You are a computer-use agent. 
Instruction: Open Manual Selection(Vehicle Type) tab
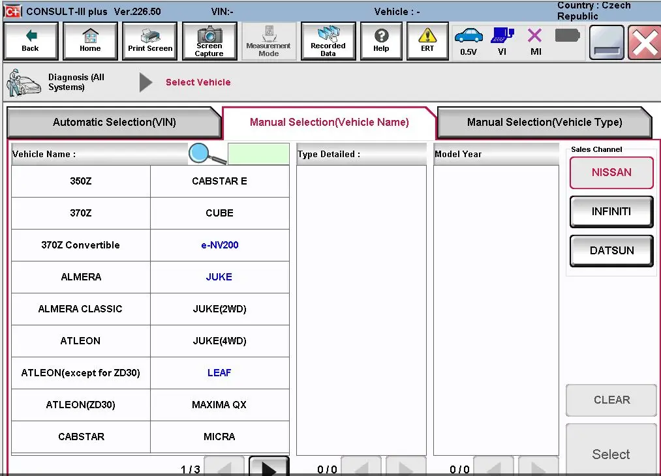(544, 122)
